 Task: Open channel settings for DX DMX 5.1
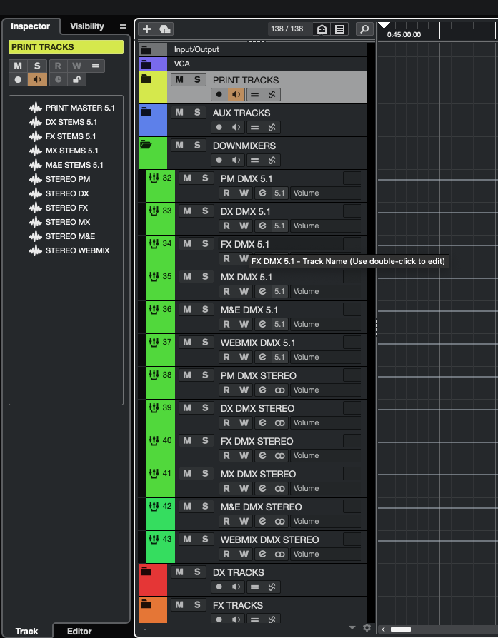(x=262, y=226)
